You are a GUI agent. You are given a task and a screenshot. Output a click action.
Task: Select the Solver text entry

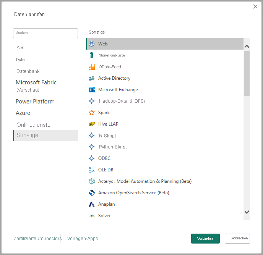click(x=104, y=216)
